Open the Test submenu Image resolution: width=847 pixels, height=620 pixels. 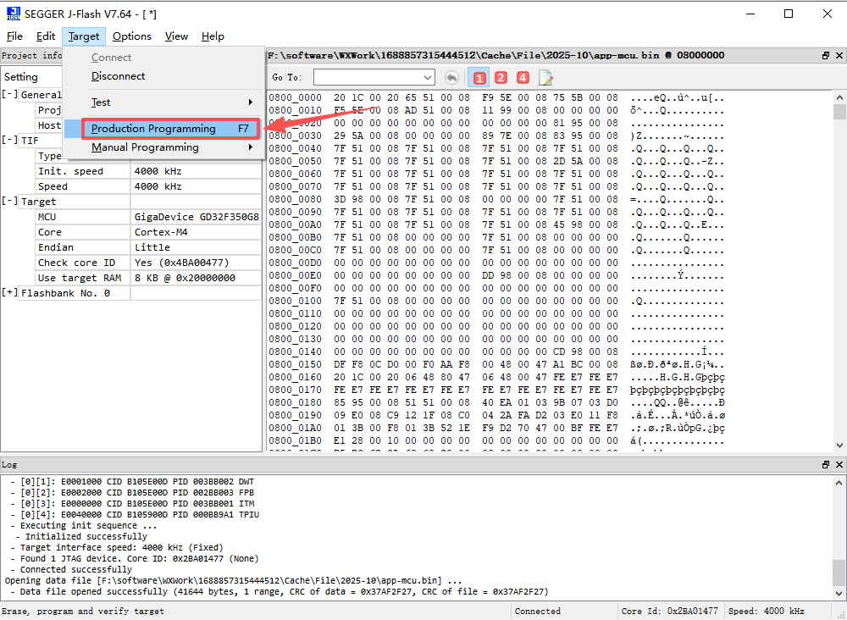[164, 102]
